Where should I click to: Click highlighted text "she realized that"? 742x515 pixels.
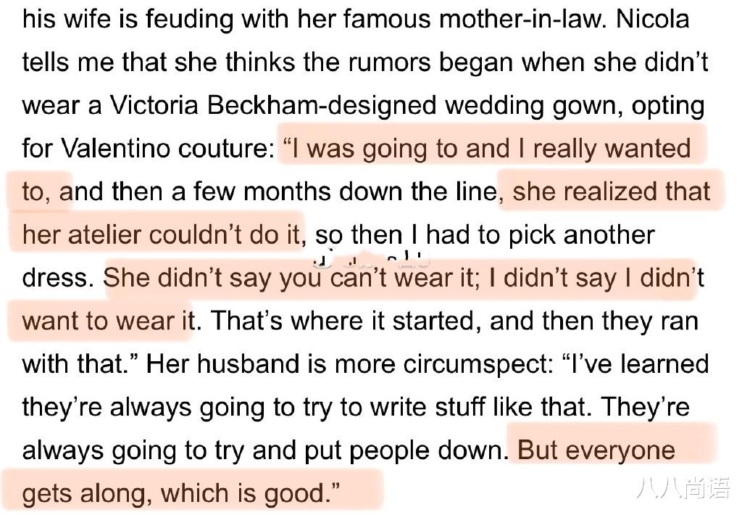(x=611, y=192)
